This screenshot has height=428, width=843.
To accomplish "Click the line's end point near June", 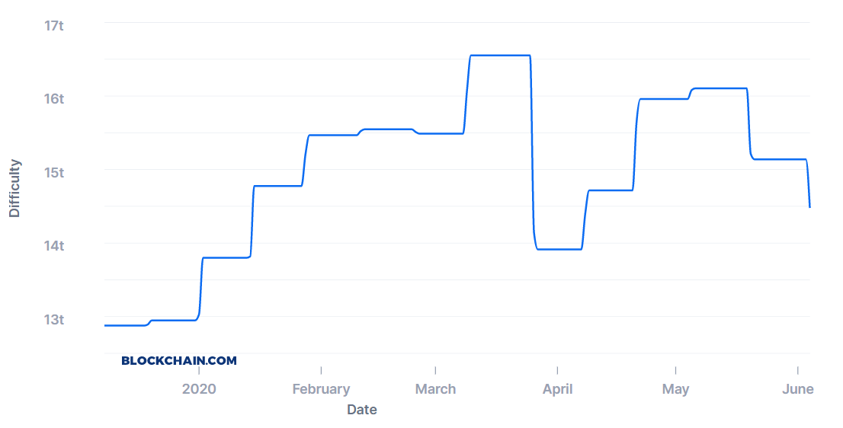I will point(809,206).
